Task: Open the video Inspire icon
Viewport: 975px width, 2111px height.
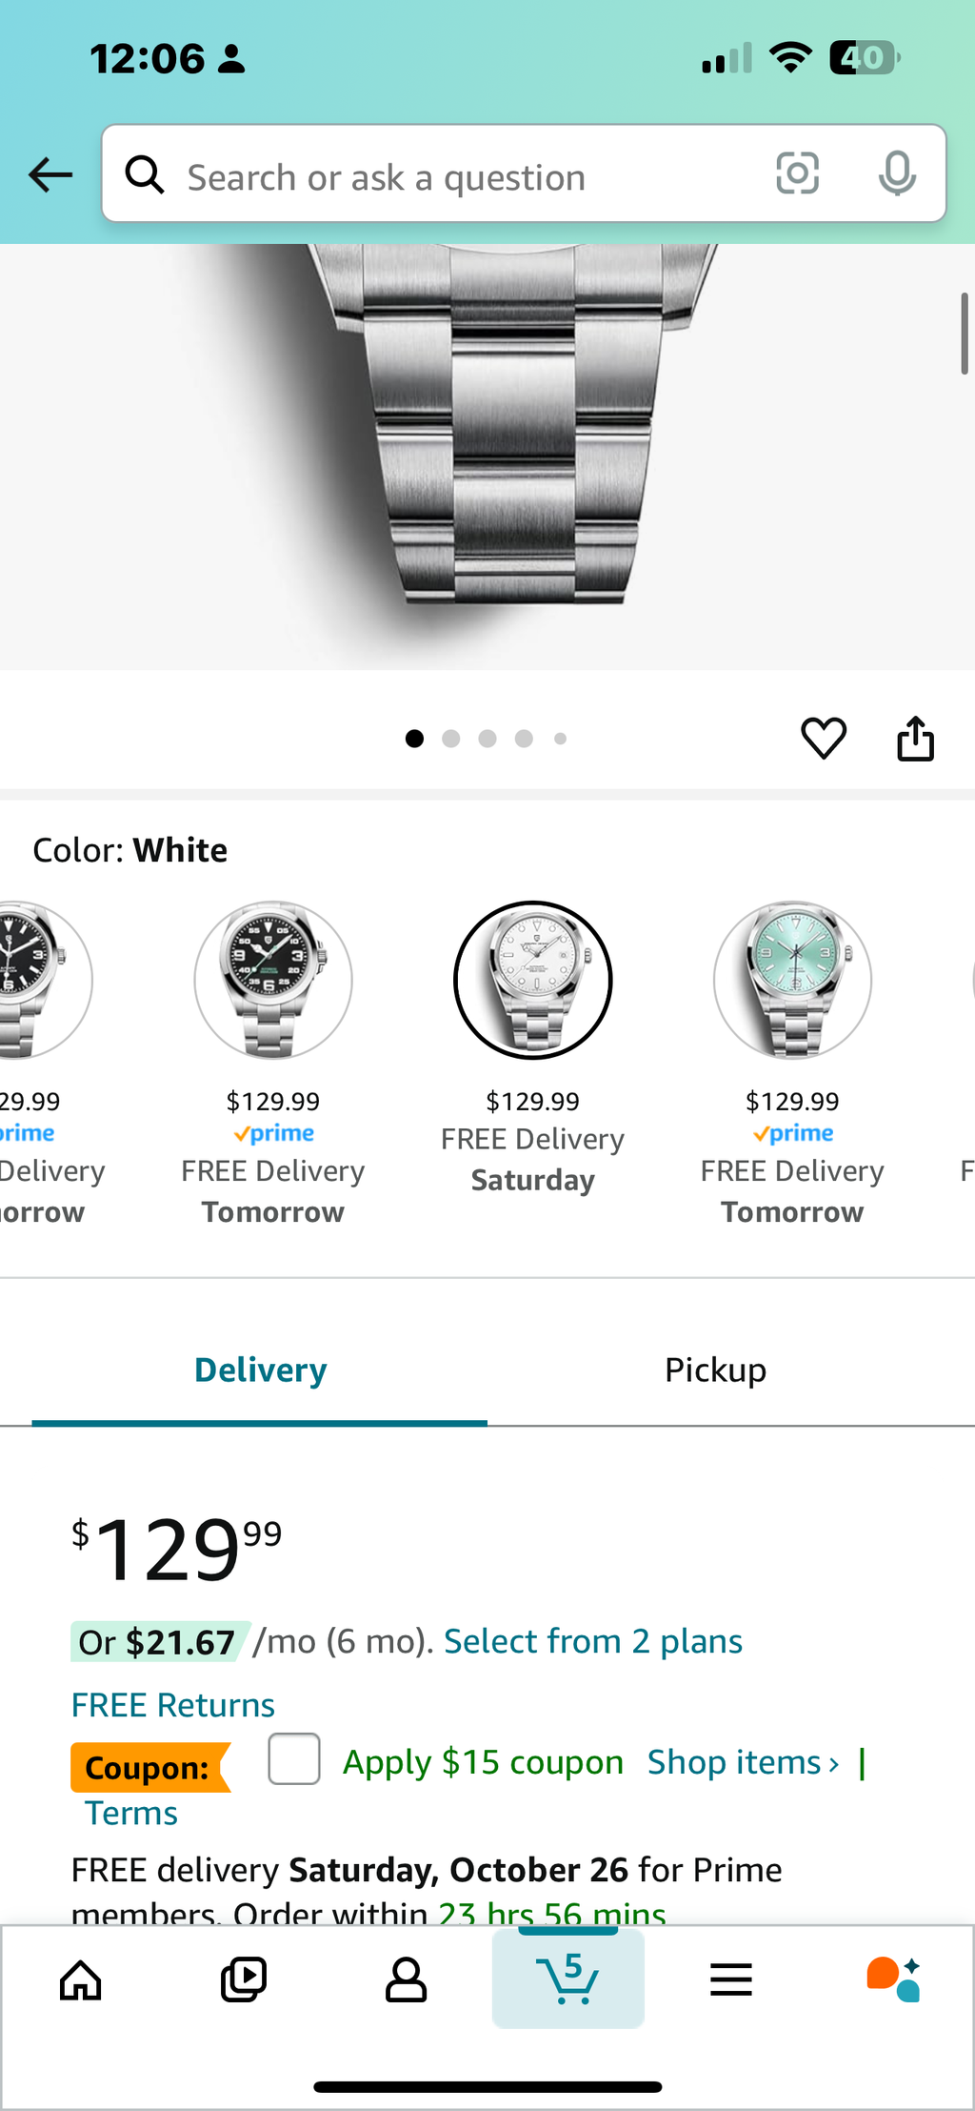Action: 244,1980
